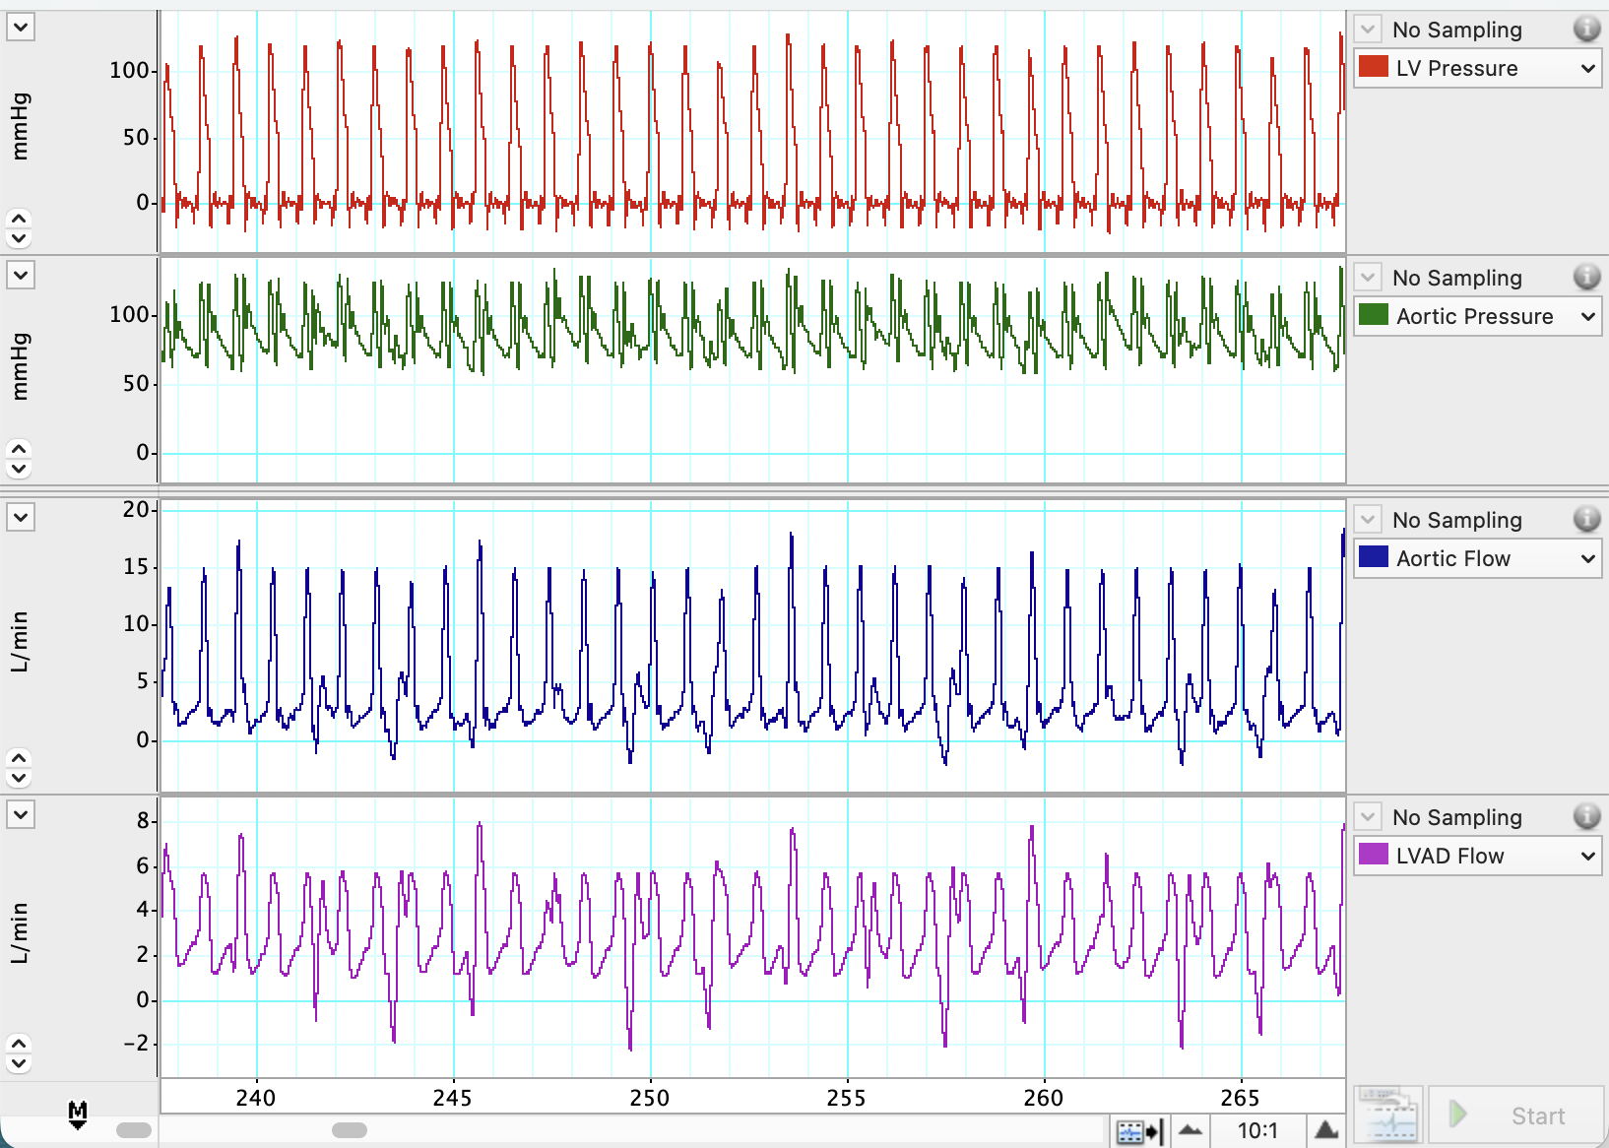Click the red LV Pressure color swatch
Viewport: 1609px width, 1148px height.
pyautogui.click(x=1373, y=67)
